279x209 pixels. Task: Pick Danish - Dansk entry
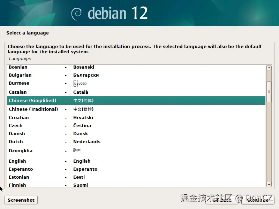click(136, 133)
